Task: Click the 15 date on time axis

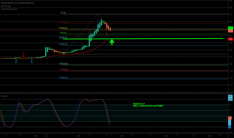Action: (133, 136)
